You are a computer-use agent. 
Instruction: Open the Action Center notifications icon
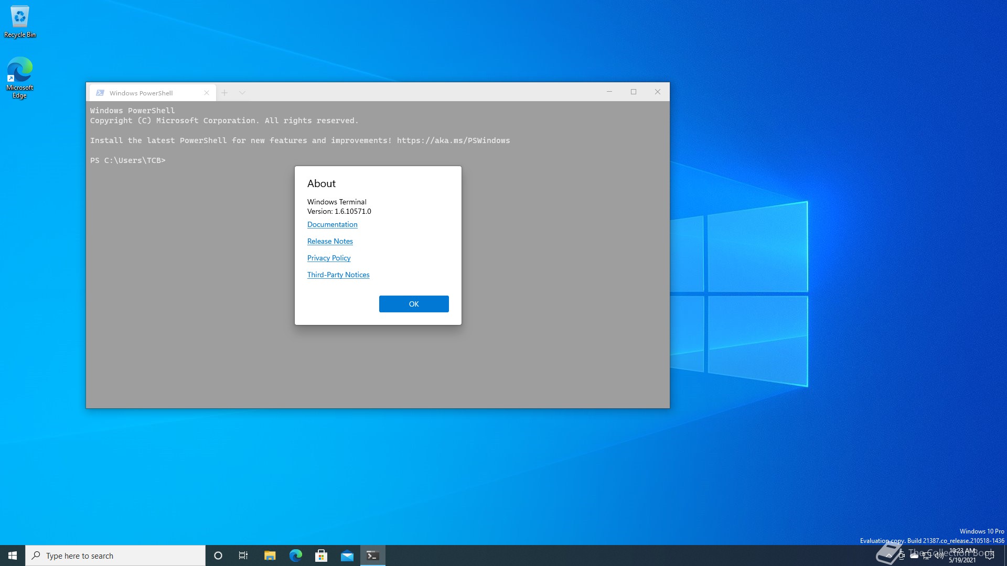990,556
